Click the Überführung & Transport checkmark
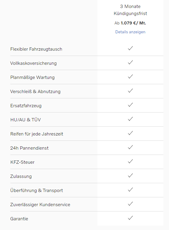This screenshot has height=230, width=169. tap(130, 190)
